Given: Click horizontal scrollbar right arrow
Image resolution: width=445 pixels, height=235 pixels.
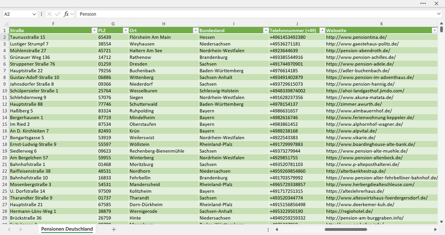Looking at the screenshot, I should click(435, 229).
